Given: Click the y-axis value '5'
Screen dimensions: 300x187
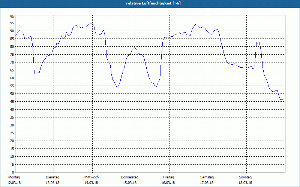Looking at the screenshot, I should 13,164.
